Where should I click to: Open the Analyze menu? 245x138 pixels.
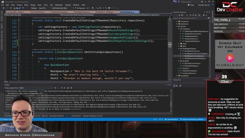(68, 5)
